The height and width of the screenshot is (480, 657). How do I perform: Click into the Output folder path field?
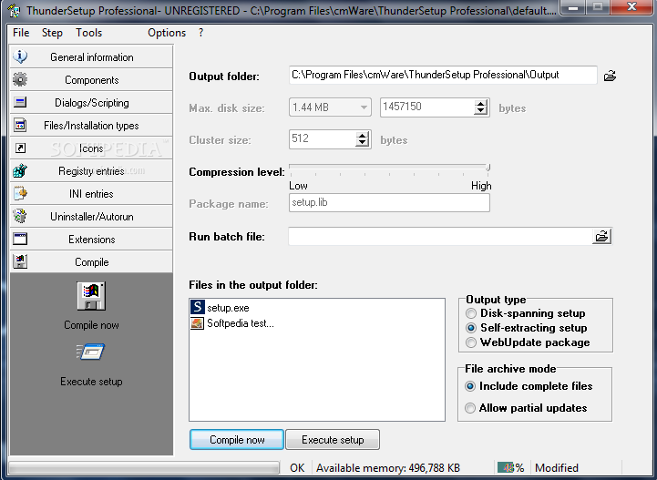coord(443,75)
